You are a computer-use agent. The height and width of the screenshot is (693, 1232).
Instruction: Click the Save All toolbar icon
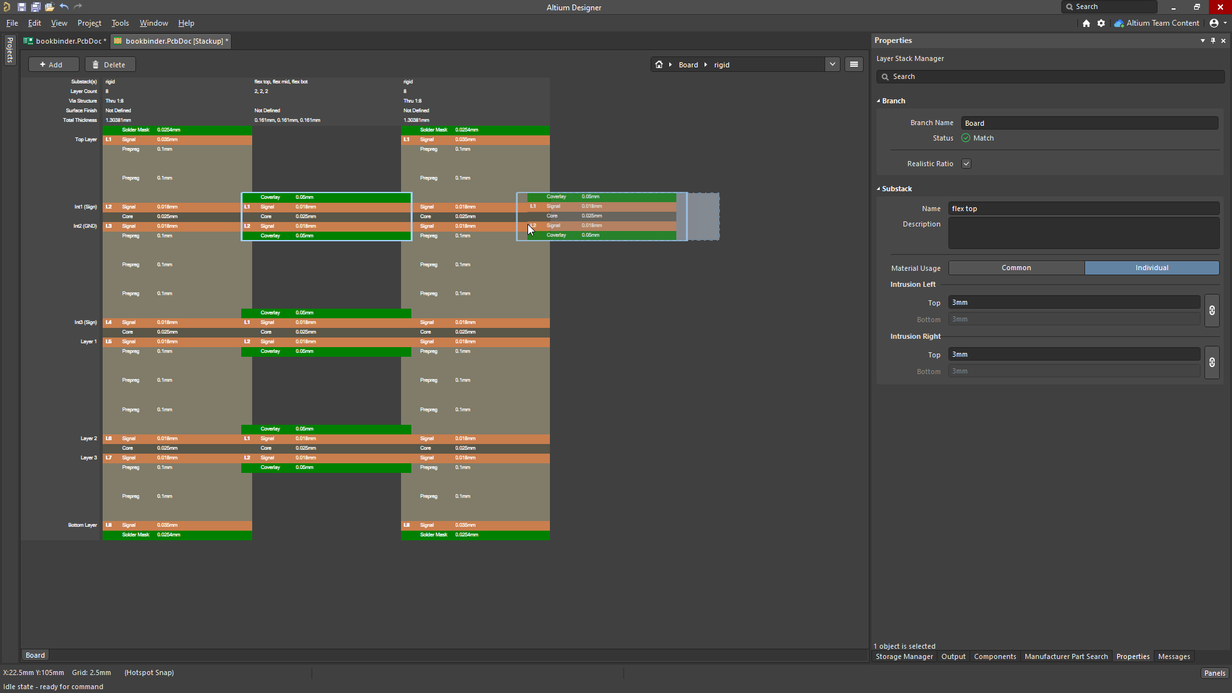[35, 6]
